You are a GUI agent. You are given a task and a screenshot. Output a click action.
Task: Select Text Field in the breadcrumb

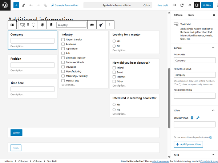point(52,161)
